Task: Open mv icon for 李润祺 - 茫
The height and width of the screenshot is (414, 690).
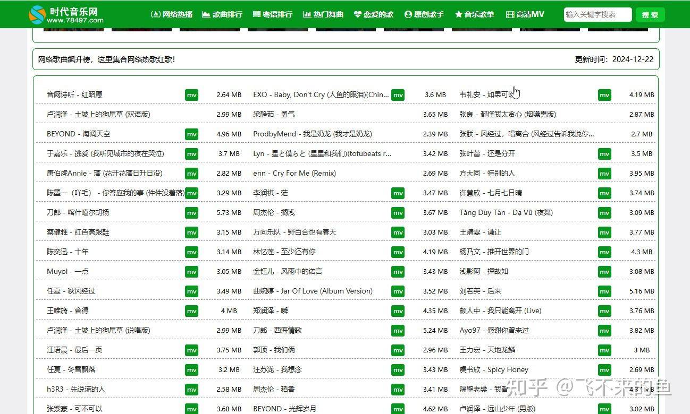Action: coord(398,193)
